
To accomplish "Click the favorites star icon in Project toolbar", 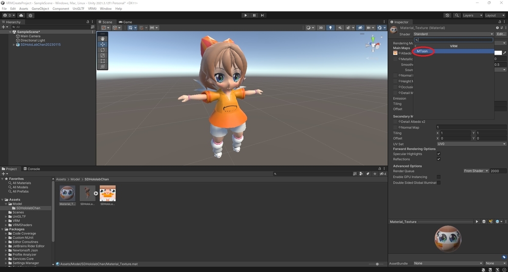I will pos(375,174).
